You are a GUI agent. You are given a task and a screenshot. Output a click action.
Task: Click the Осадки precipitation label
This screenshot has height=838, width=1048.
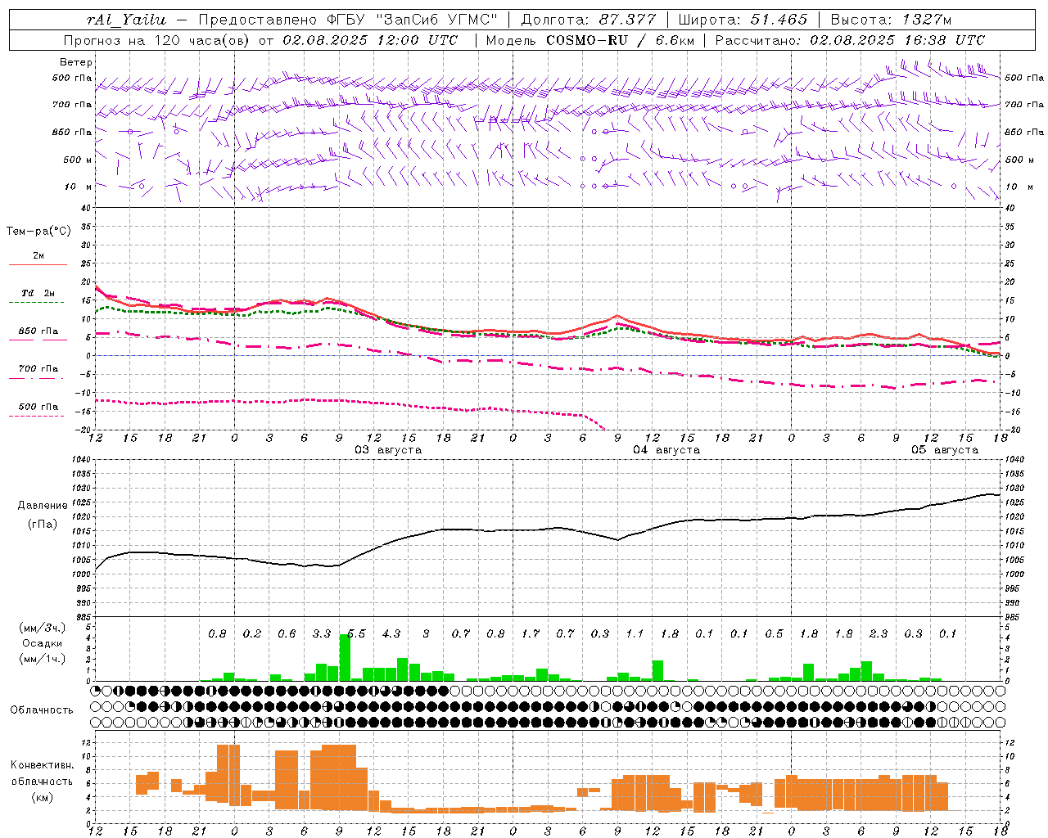pos(42,643)
